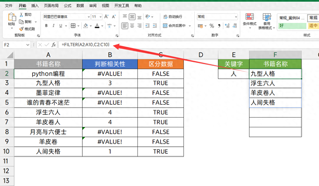Apply the 适中 (Neutral) cell style
319x186 pixels.
(x=313, y=26)
